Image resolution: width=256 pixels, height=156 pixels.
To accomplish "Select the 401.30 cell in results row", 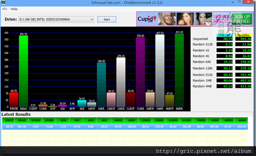I will click(x=22, y=127).
